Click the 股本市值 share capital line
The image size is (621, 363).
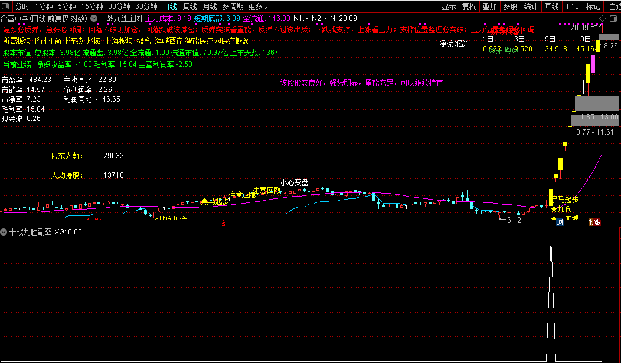[140, 53]
